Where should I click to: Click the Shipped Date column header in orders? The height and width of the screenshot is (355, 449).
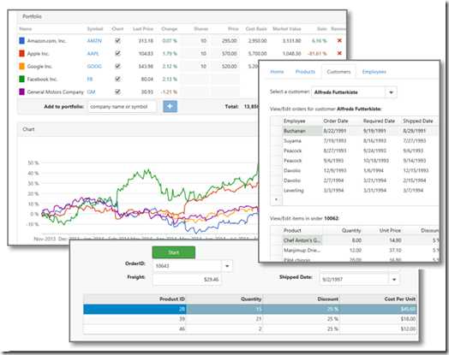pyautogui.click(x=420, y=121)
